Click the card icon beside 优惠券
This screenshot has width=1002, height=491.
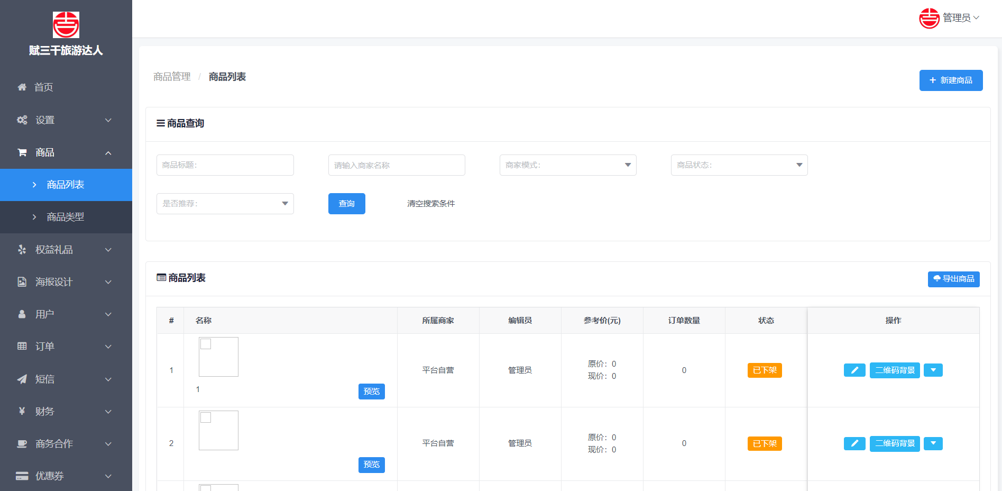[22, 476]
